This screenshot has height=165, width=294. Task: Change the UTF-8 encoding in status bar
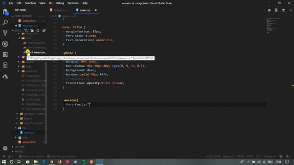point(240,156)
